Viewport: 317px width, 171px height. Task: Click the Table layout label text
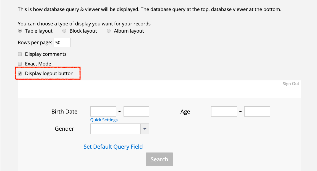39,31
